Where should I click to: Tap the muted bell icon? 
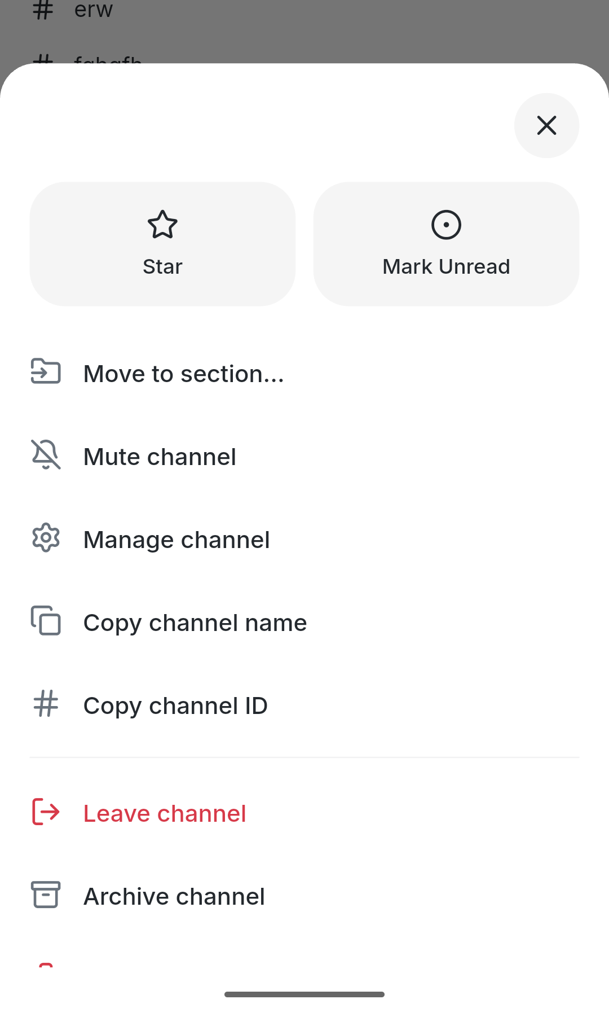coord(46,454)
